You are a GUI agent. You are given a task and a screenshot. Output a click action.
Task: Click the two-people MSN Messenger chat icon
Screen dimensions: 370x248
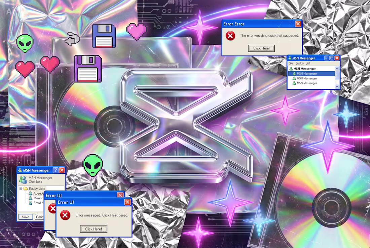pyautogui.click(x=23, y=180)
